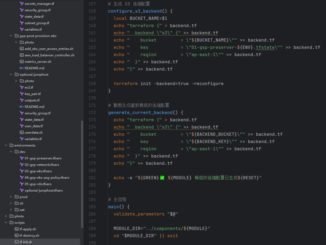Collapse the scripts folder chevron

click(6, 223)
